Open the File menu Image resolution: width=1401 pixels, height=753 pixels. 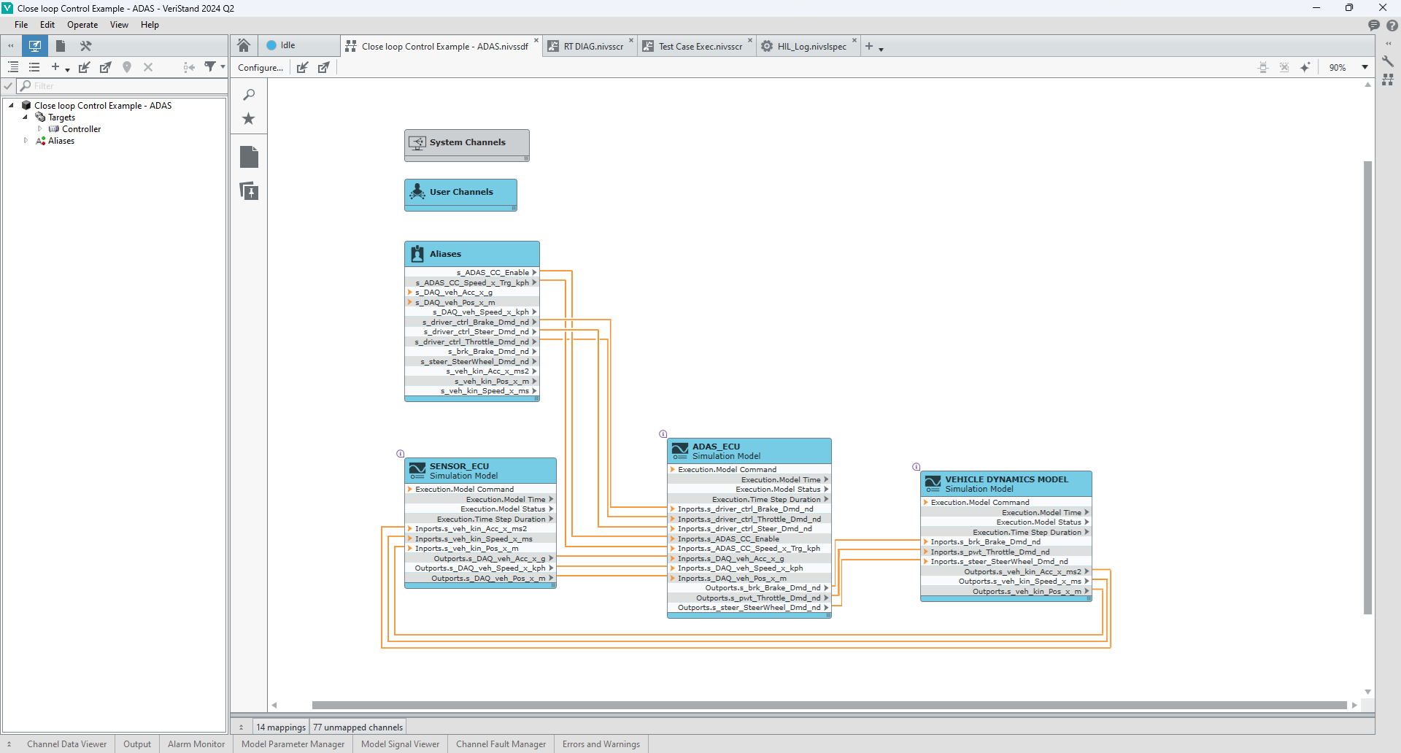point(21,25)
